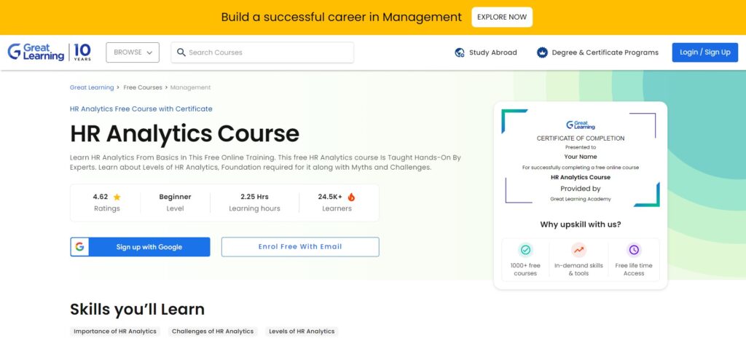Select the Levels of HR Analytics tag
This screenshot has height=357, width=746.
(302, 331)
